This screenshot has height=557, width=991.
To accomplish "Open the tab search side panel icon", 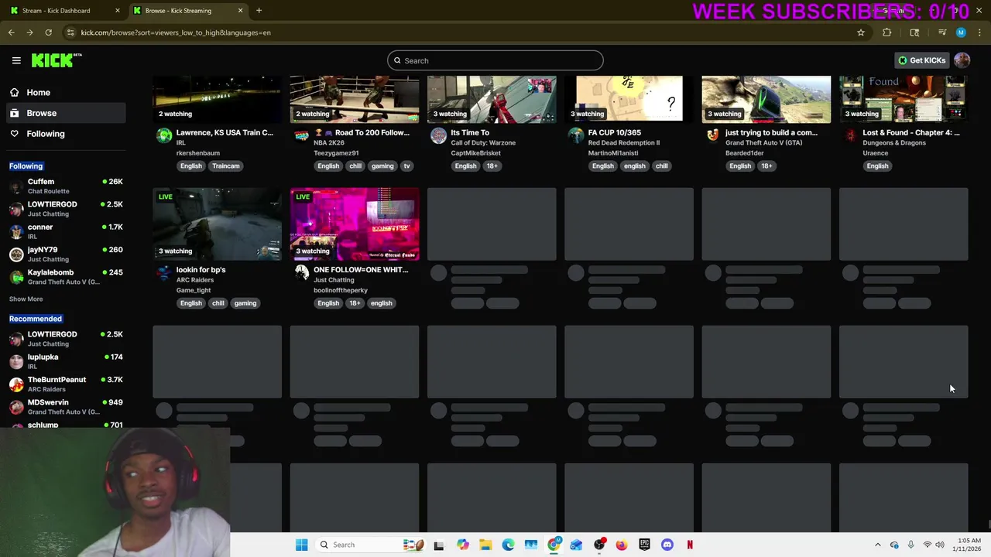I will click(x=914, y=32).
